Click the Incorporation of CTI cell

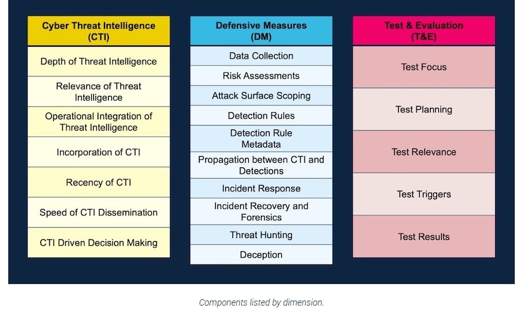tap(98, 152)
